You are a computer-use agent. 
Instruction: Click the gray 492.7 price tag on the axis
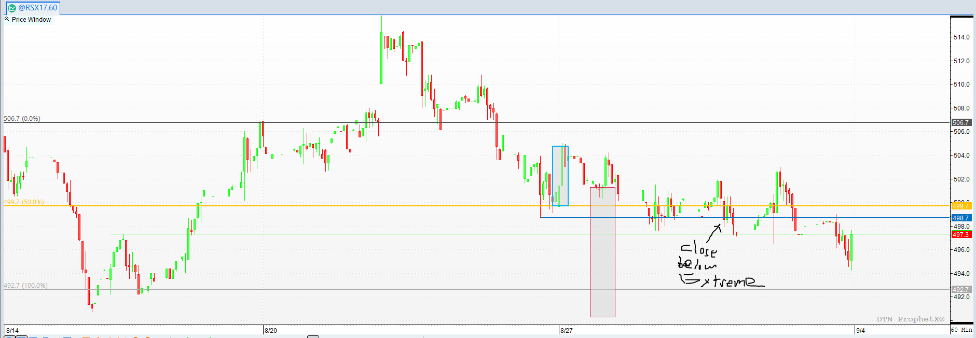tap(961, 290)
